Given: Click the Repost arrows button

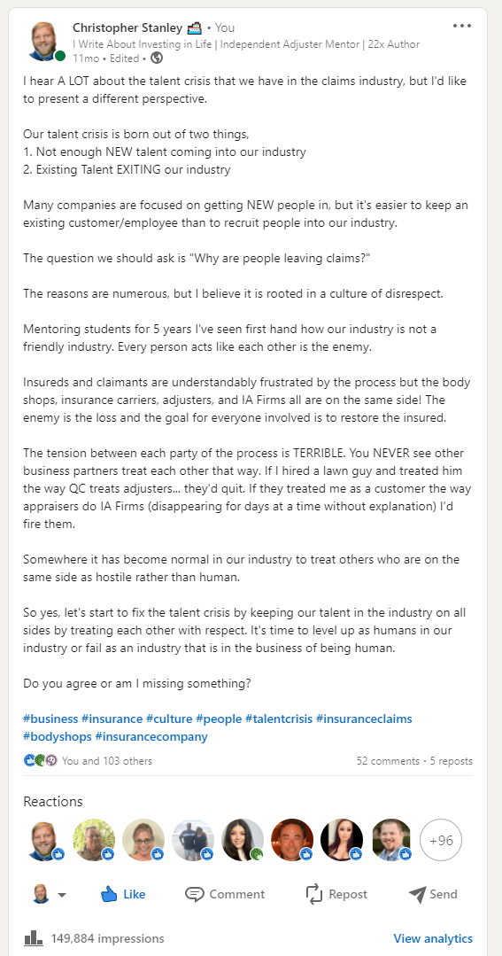Looking at the screenshot, I should tap(336, 894).
